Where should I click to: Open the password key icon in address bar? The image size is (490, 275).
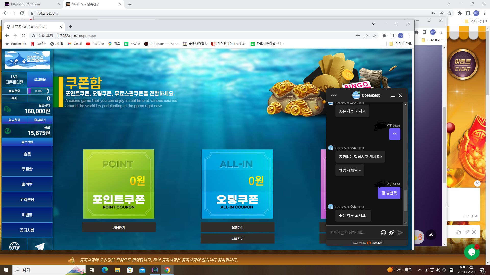pyautogui.click(x=358, y=36)
